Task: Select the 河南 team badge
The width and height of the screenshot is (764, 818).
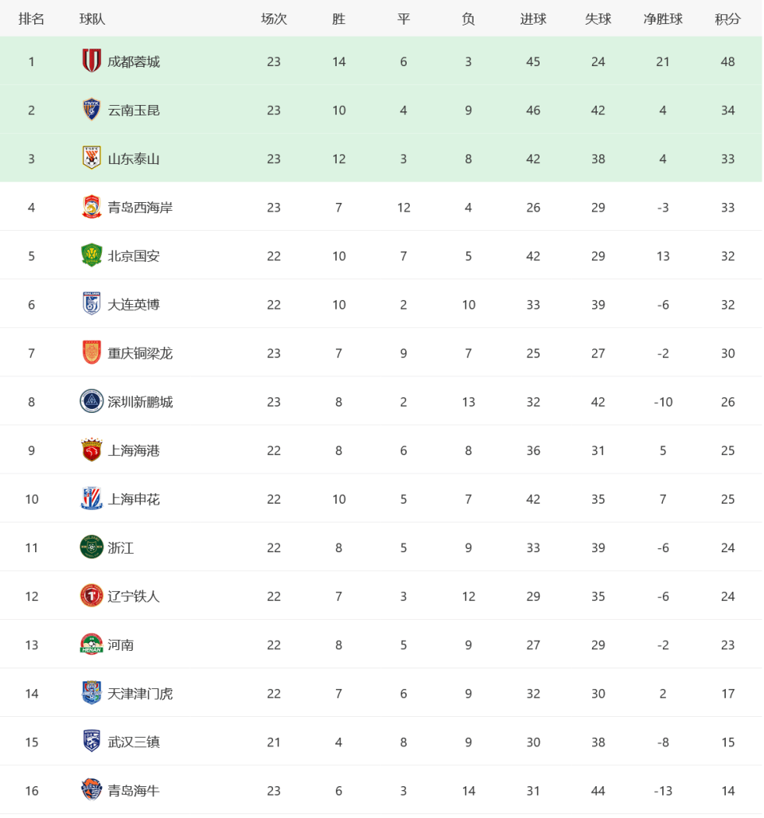Action: click(92, 644)
